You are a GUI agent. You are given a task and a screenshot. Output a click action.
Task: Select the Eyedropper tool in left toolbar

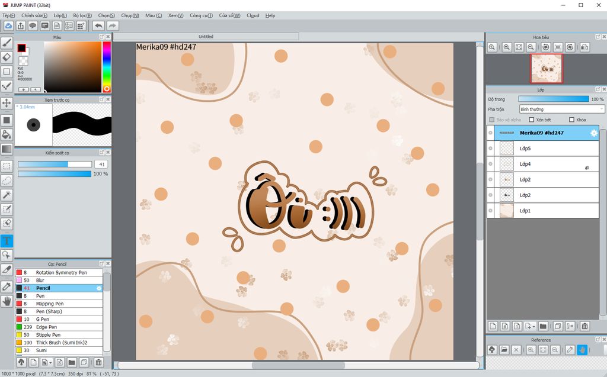7,286
